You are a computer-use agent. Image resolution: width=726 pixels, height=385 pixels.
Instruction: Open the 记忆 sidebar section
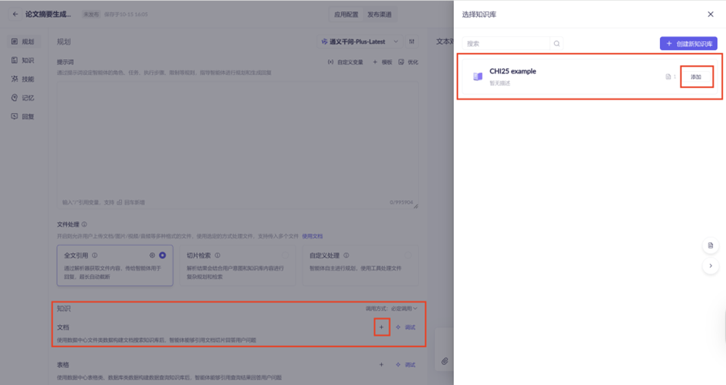click(x=23, y=98)
